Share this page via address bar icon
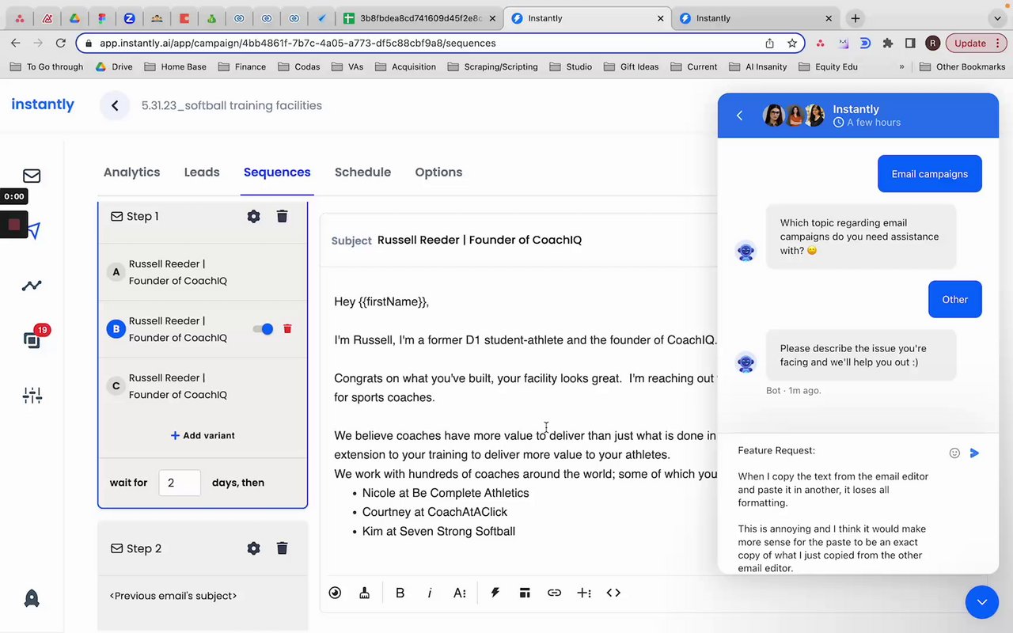Image resolution: width=1013 pixels, height=633 pixels. click(769, 43)
